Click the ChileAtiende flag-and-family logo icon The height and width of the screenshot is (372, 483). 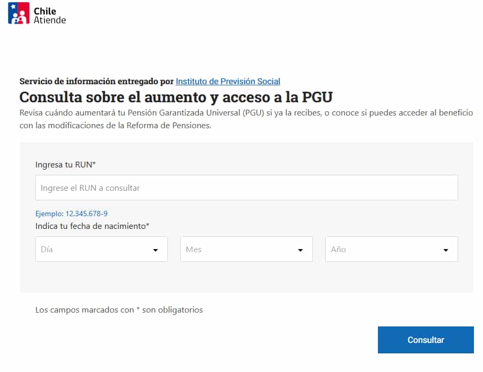19,13
